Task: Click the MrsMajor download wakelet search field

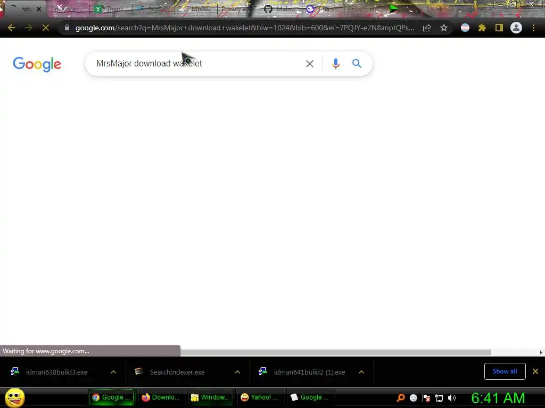Action: tap(195, 64)
